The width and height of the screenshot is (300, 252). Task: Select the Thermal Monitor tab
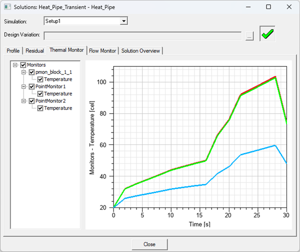66,50
